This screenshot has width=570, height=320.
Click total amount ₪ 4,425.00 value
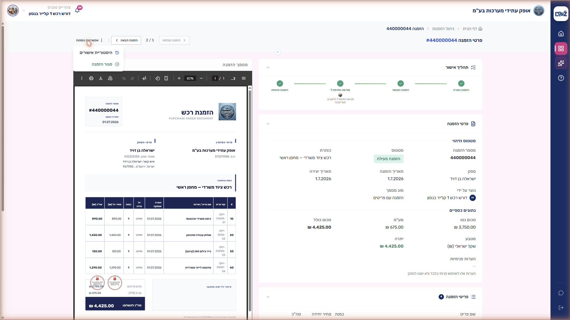click(319, 227)
